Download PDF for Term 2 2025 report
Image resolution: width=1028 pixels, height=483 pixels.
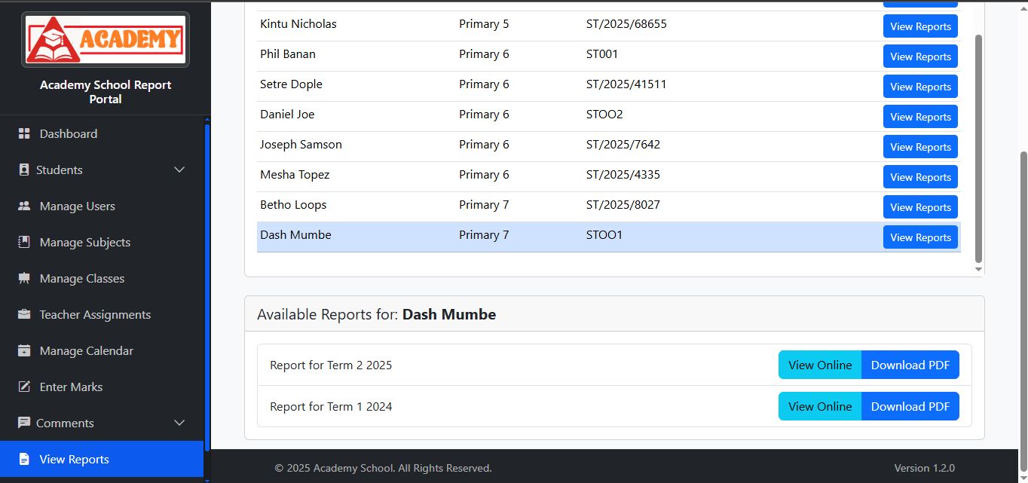(x=910, y=365)
